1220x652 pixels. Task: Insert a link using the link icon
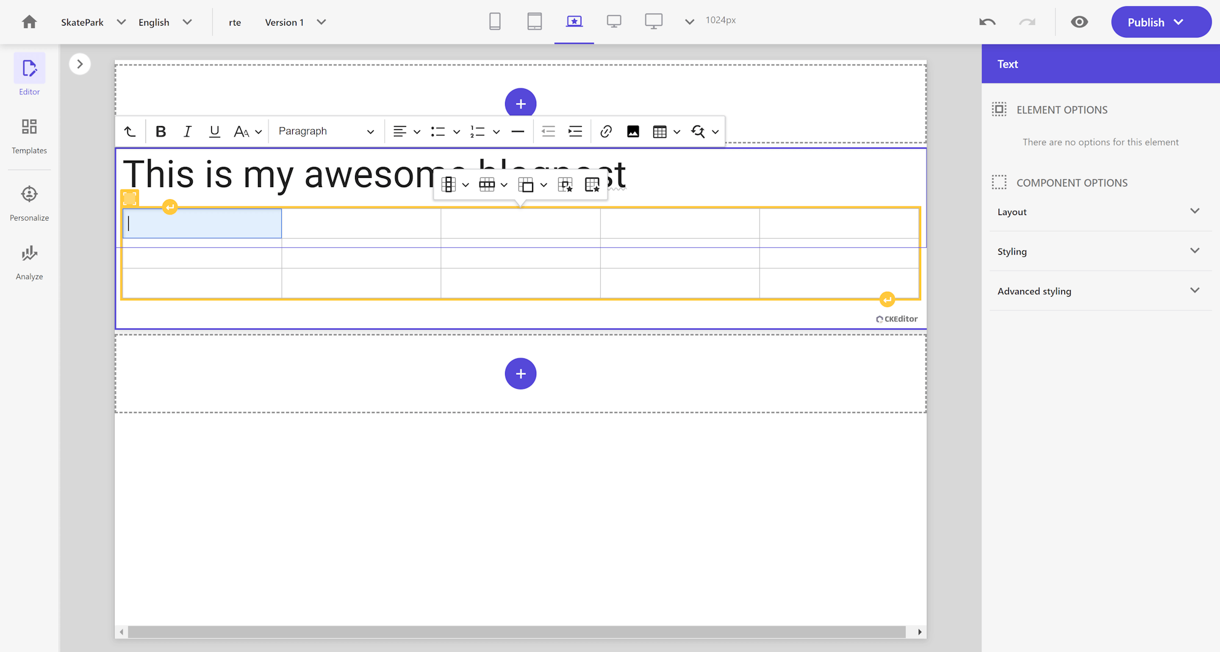coord(606,132)
